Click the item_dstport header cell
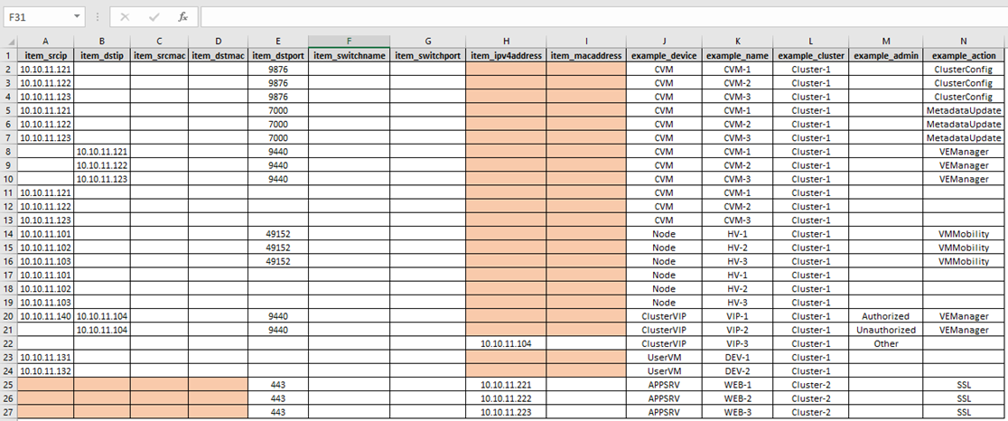 pyautogui.click(x=278, y=55)
